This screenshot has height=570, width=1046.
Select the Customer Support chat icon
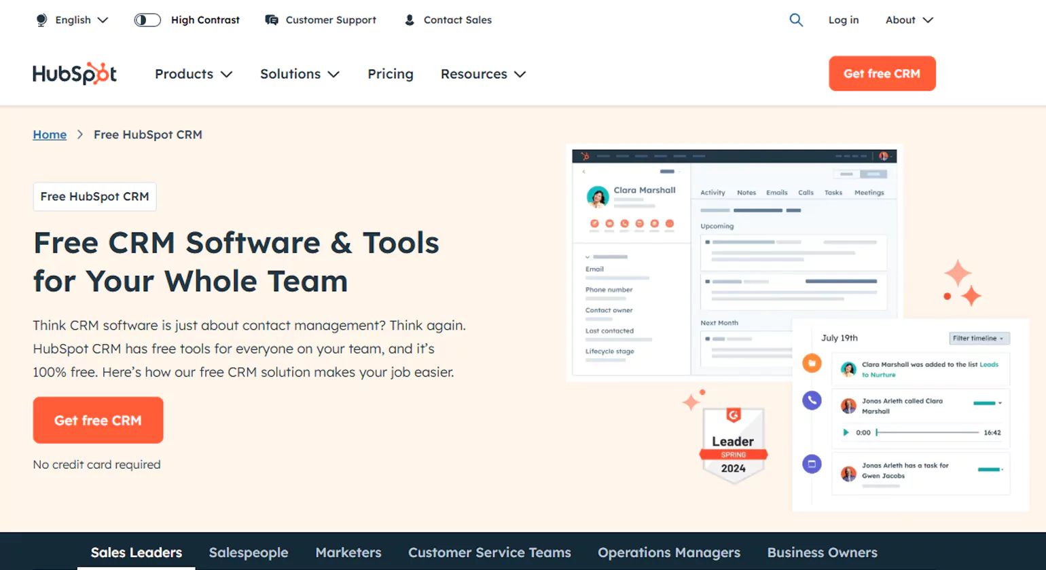(271, 20)
